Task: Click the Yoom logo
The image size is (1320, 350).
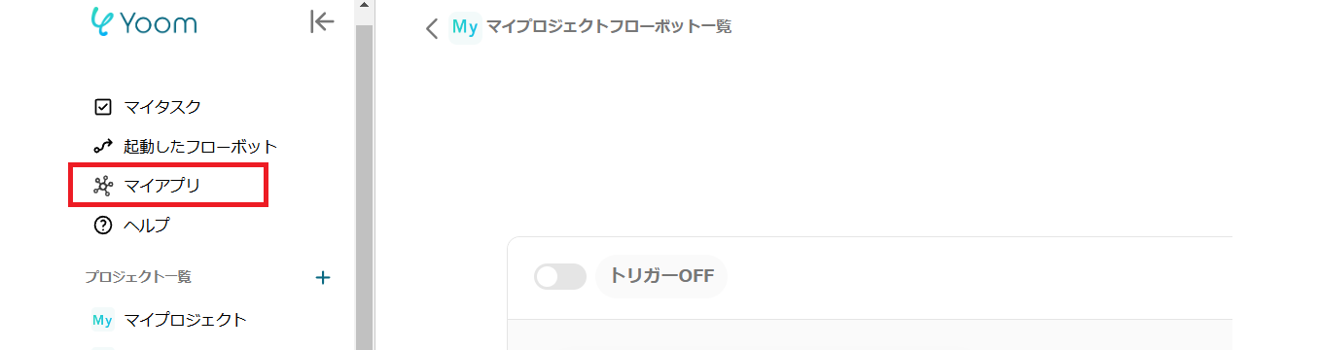Action: coord(143,20)
